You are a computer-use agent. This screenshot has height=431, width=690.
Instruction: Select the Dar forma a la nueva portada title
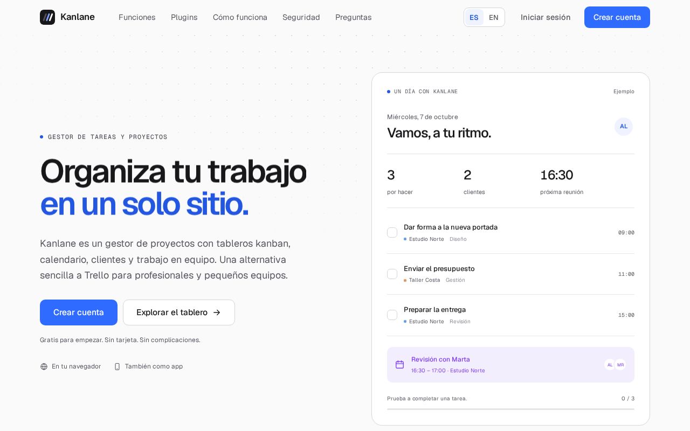(x=451, y=227)
